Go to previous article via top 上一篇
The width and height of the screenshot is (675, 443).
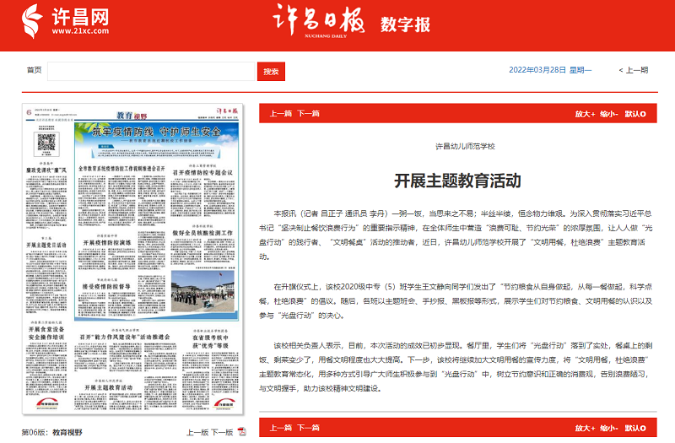coord(280,113)
